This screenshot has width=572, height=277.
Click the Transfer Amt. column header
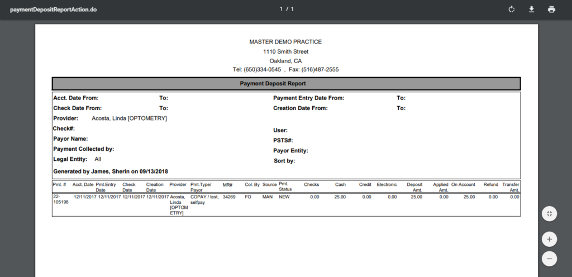(x=511, y=187)
